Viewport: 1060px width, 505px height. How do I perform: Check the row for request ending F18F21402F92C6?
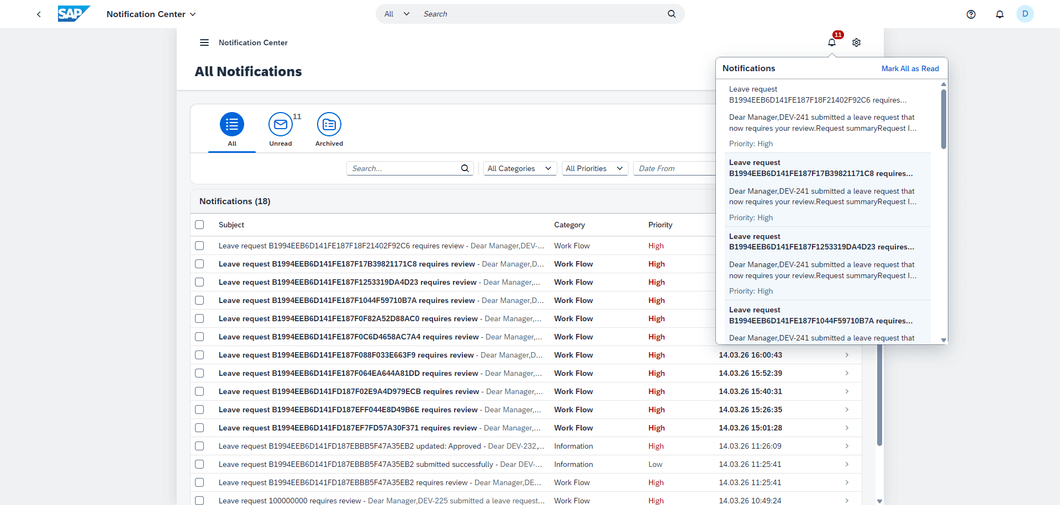click(199, 246)
